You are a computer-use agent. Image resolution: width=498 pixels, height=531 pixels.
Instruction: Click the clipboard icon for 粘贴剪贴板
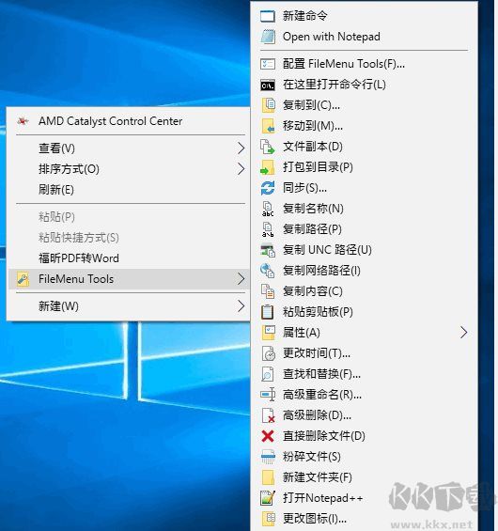(268, 312)
